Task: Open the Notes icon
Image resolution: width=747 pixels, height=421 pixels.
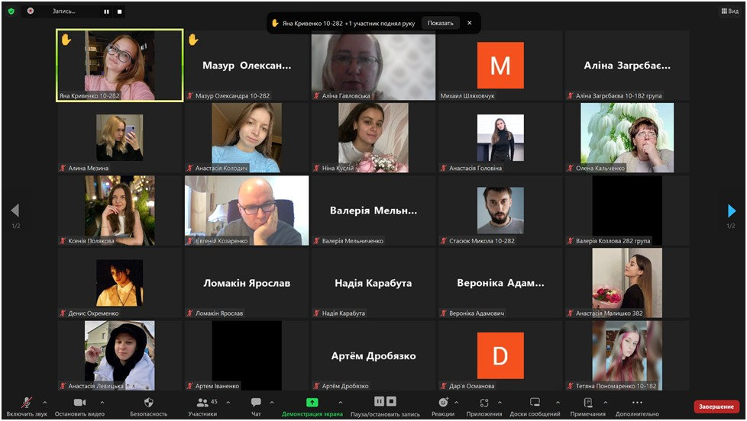Action: click(x=588, y=403)
